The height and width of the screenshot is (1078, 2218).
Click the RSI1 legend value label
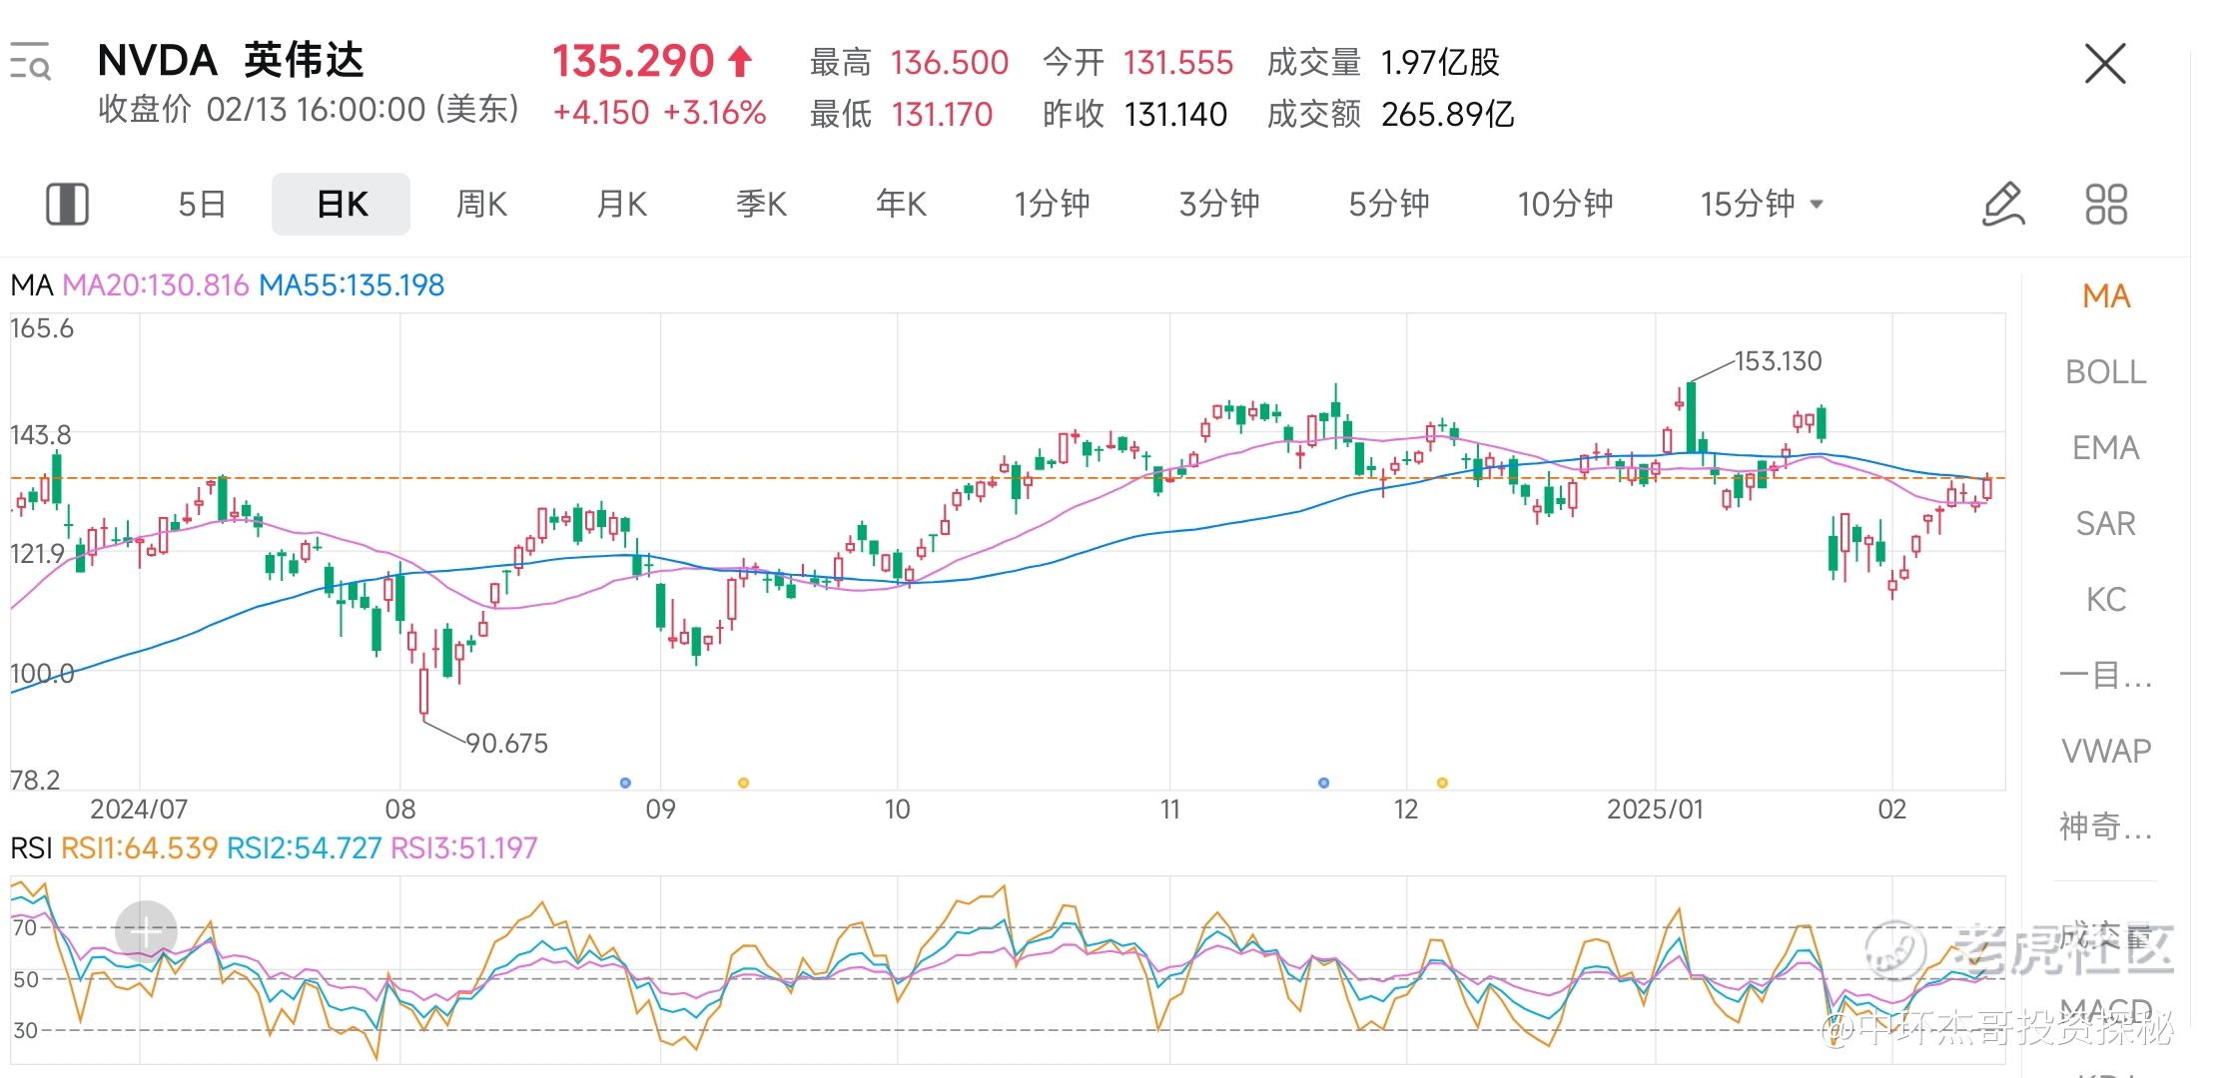tap(139, 848)
